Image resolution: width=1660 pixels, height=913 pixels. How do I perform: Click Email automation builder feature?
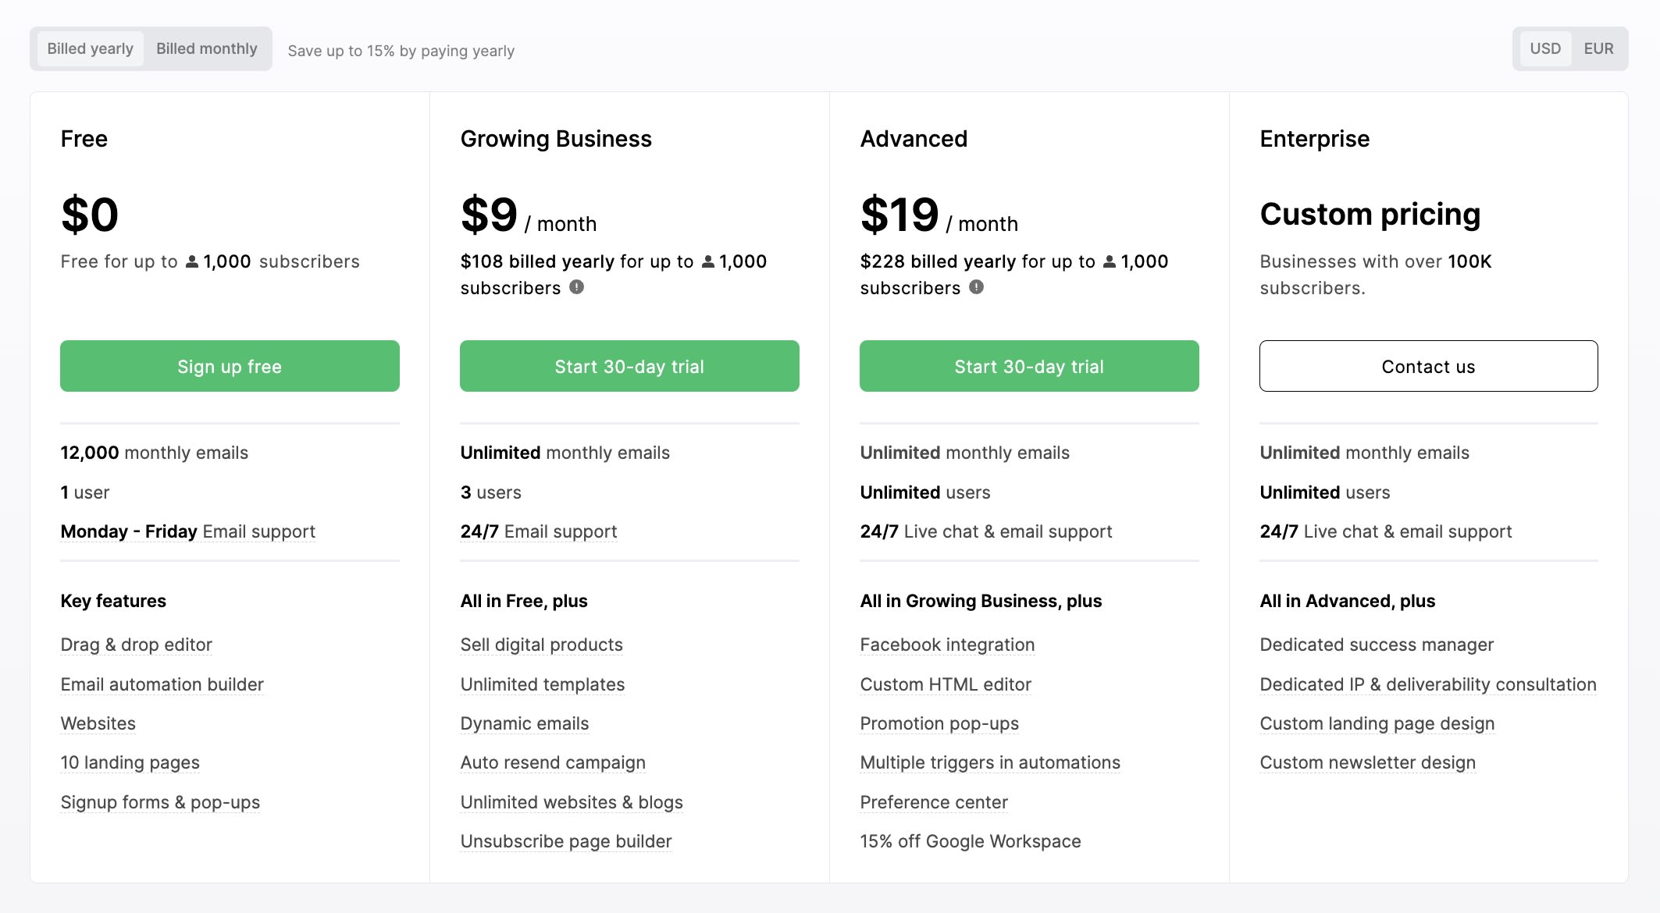pos(162,684)
